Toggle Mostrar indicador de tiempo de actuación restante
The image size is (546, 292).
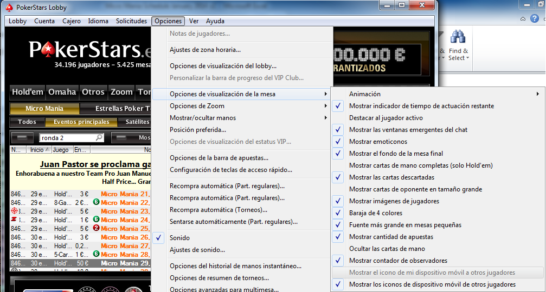coord(438,106)
